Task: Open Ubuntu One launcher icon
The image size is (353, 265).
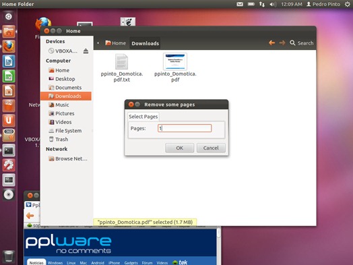Action: (9, 121)
